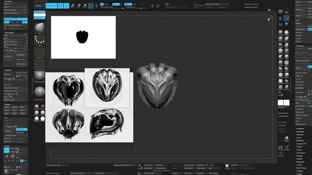Screen dimensions: 312x175
Task: Enable Use Posable Symmetry
Action: (x=16, y=25)
